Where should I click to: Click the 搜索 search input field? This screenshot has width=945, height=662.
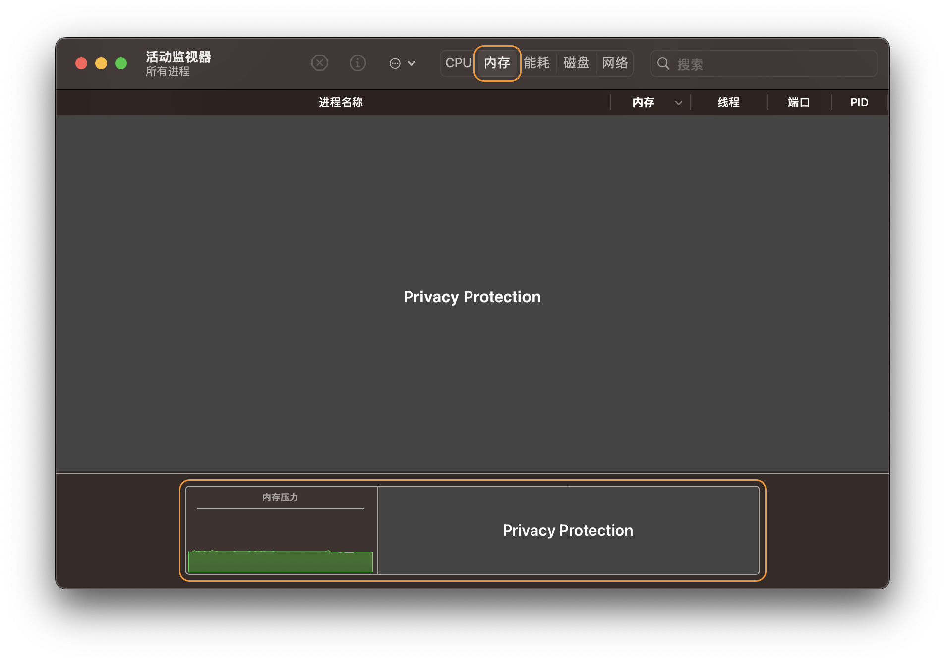click(x=773, y=64)
